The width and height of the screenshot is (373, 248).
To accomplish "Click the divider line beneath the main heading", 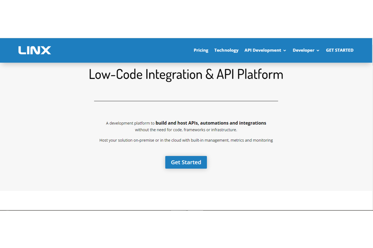I will tap(186, 101).
